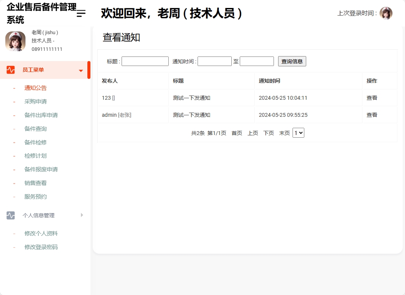This screenshot has height=295, width=405.
Task: Open the page number dropdown in pagination
Action: tap(298, 133)
